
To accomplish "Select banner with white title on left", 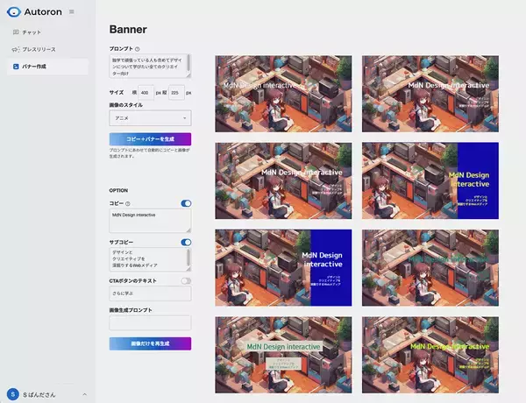I will 283,94.
